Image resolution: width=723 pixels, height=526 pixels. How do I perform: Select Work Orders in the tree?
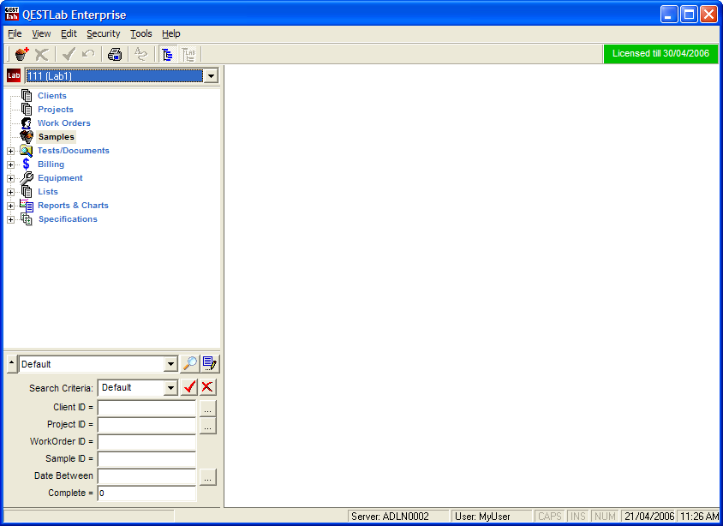[63, 123]
